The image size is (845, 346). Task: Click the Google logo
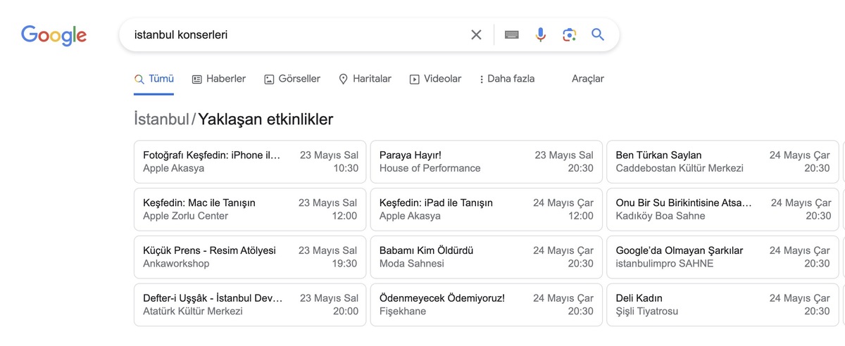point(54,34)
